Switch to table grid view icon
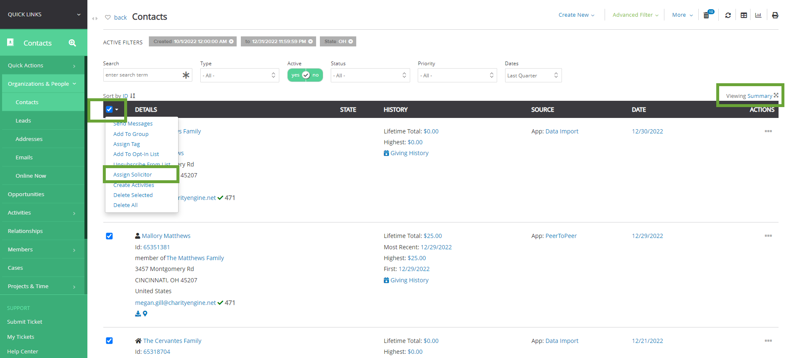The image size is (789, 358). coord(743,15)
